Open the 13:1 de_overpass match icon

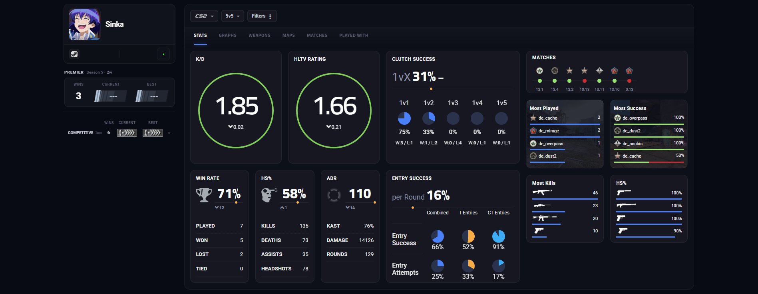pos(539,71)
